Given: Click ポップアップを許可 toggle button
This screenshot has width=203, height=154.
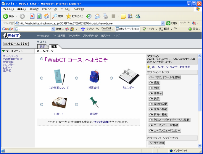Looking at the screenshot, I should (x=128, y=29).
